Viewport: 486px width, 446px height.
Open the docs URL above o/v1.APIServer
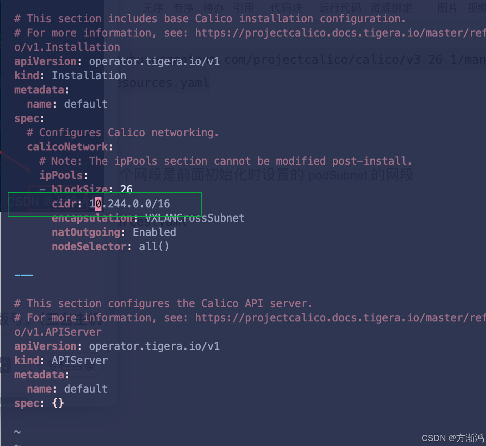(340, 318)
